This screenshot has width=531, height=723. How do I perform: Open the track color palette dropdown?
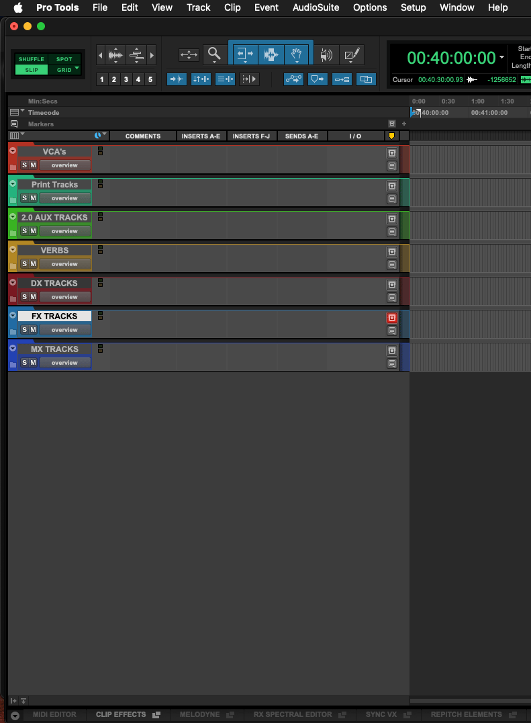coord(100,136)
